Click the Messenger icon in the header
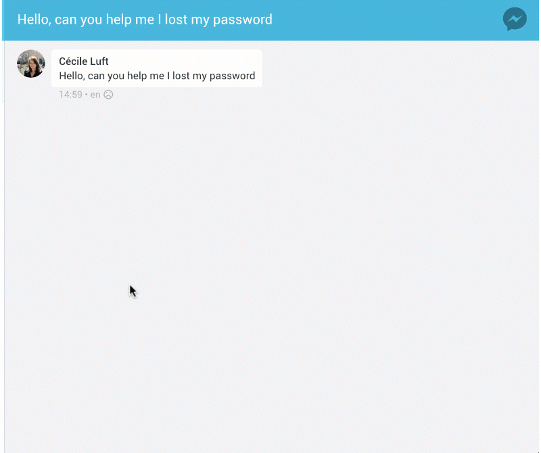Viewport: 541px width, 453px height. pos(515,19)
